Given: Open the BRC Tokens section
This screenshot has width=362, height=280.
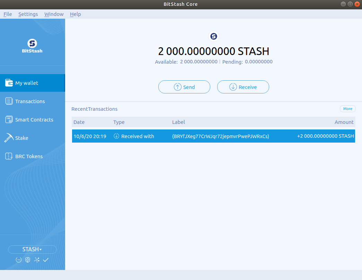Looking at the screenshot, I should point(33,156).
